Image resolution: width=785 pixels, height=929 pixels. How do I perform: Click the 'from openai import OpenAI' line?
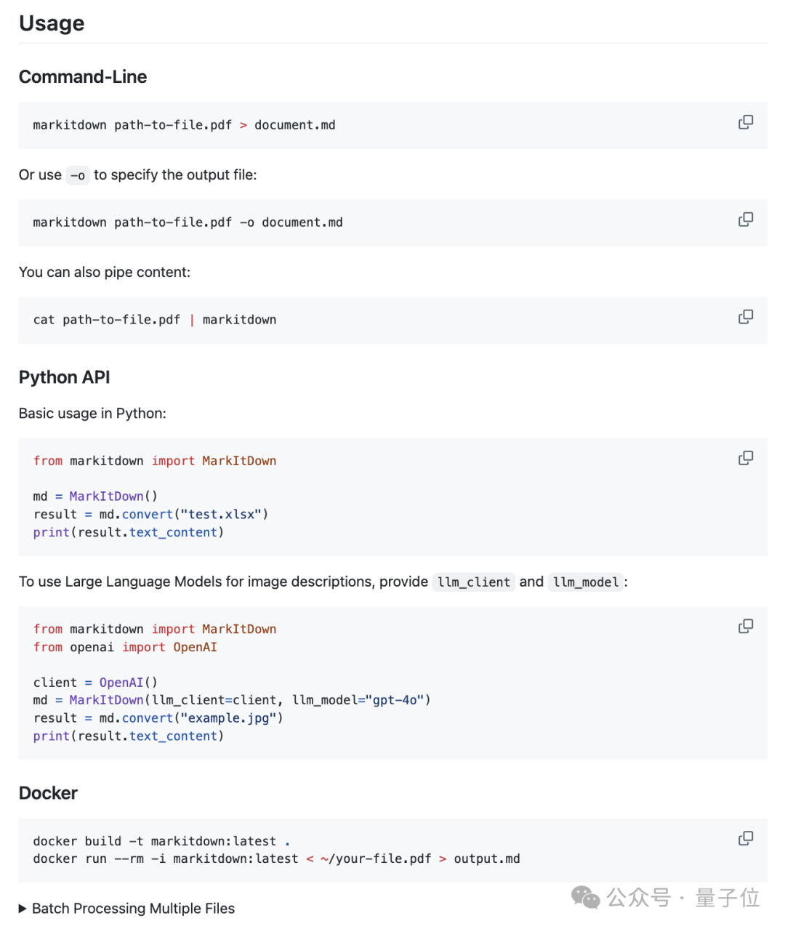click(125, 647)
